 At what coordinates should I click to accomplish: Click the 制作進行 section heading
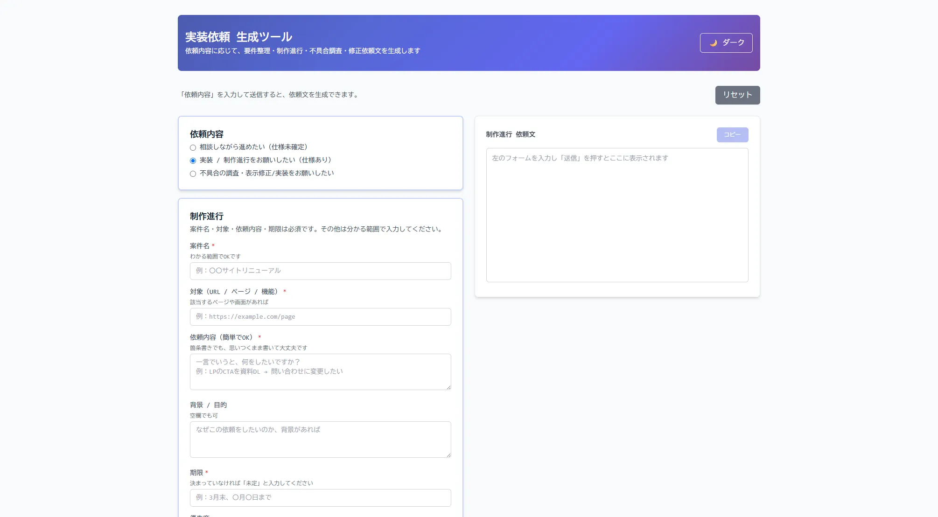tap(207, 217)
